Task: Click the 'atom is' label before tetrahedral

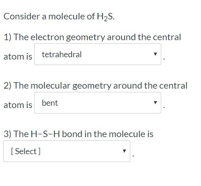Action: [x=18, y=56]
